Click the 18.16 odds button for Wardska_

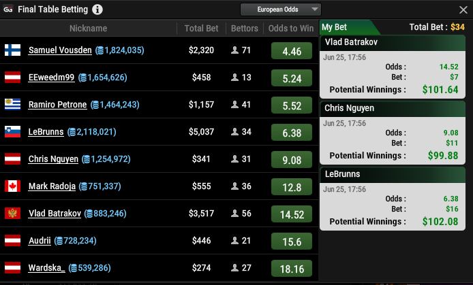[x=292, y=269]
